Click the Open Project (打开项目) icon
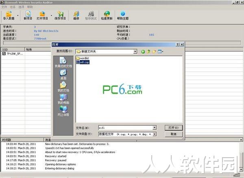244x178 pixels. pyautogui.click(x=42, y=15)
